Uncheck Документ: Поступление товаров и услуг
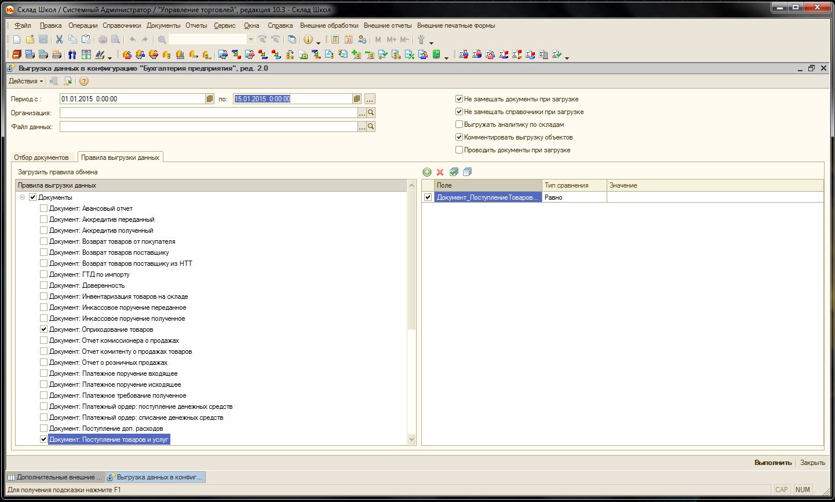 coord(43,439)
